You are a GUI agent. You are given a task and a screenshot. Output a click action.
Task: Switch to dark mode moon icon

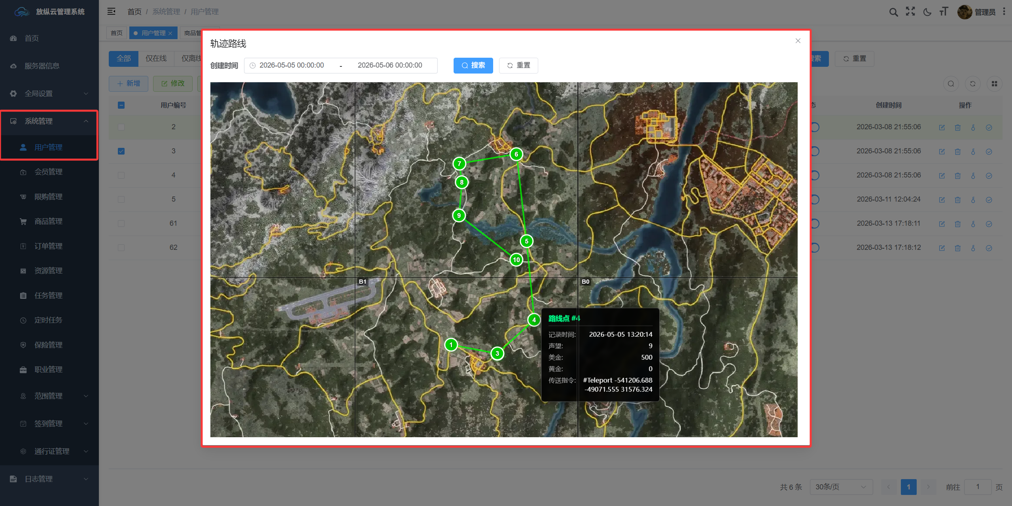927,12
